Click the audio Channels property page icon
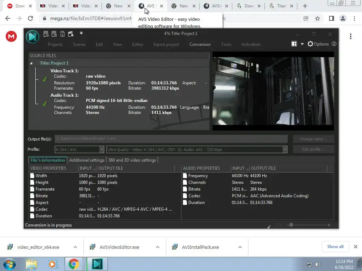The image size is (362, 271). [x=185, y=182]
